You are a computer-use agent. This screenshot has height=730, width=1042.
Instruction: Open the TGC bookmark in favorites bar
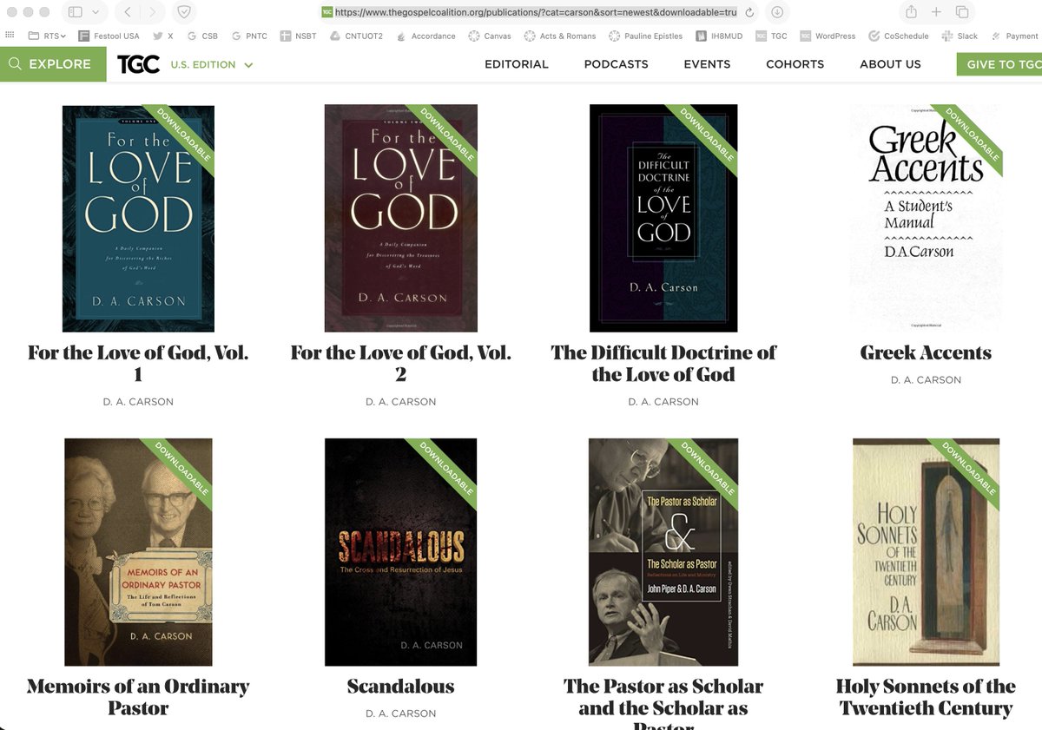point(771,36)
